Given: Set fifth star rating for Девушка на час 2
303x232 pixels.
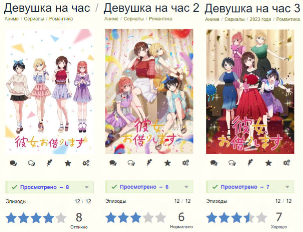Looking at the screenshot, I should pyautogui.click(x=161, y=218).
